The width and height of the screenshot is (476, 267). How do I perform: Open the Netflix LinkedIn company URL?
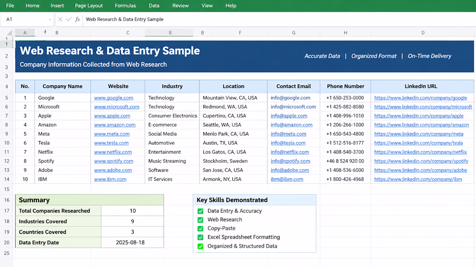[x=421, y=152]
